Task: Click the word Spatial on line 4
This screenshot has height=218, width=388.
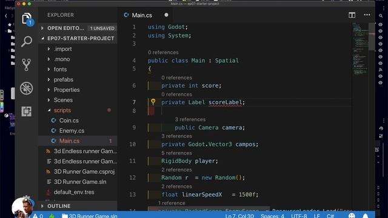Action: [x=227, y=61]
